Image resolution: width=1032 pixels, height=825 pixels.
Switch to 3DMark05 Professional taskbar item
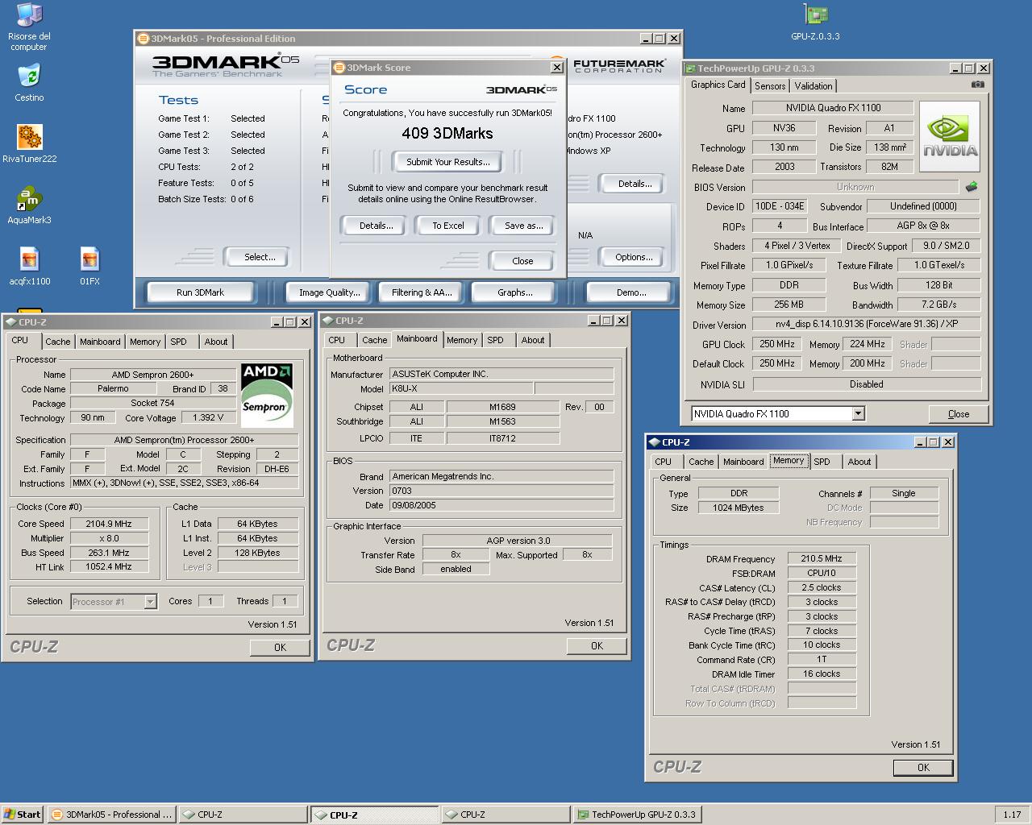(x=111, y=815)
